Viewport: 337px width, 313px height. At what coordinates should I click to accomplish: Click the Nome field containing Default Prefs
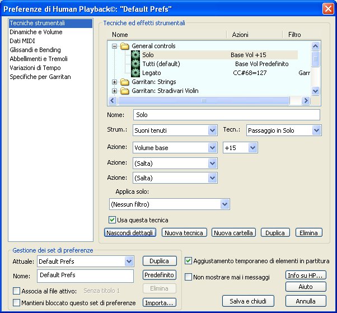pos(85,276)
